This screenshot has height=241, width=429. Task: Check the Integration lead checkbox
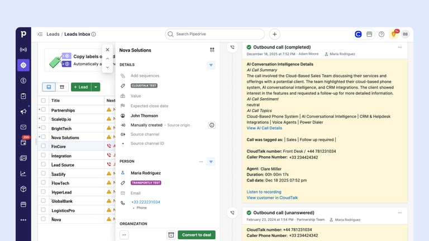pos(43,155)
